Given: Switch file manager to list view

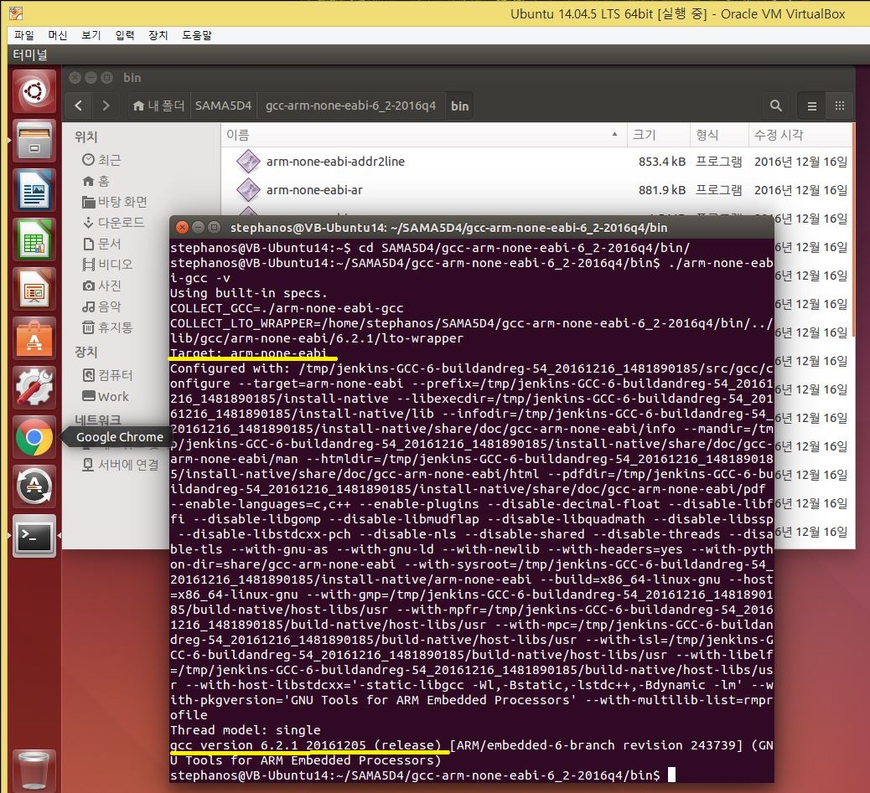Looking at the screenshot, I should [x=811, y=106].
